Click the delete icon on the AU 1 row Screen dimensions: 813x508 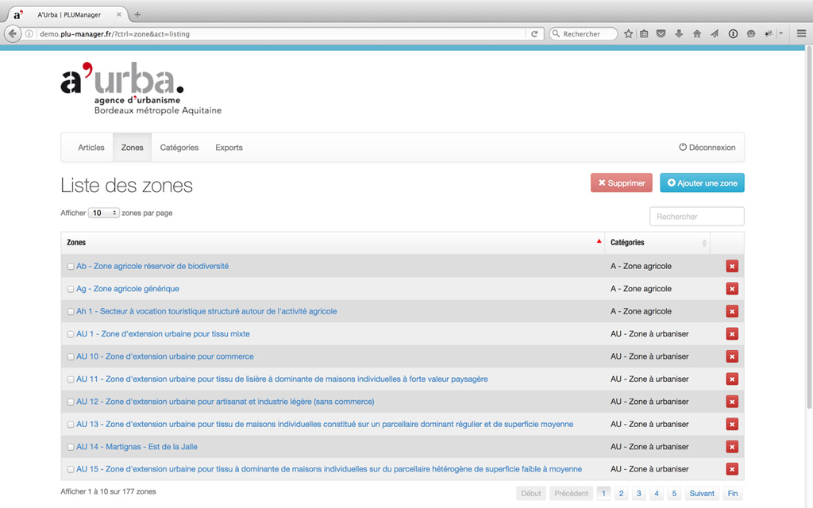[731, 334]
